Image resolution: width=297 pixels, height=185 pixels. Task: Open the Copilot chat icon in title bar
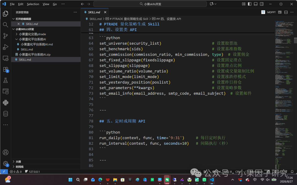tap(211, 4)
